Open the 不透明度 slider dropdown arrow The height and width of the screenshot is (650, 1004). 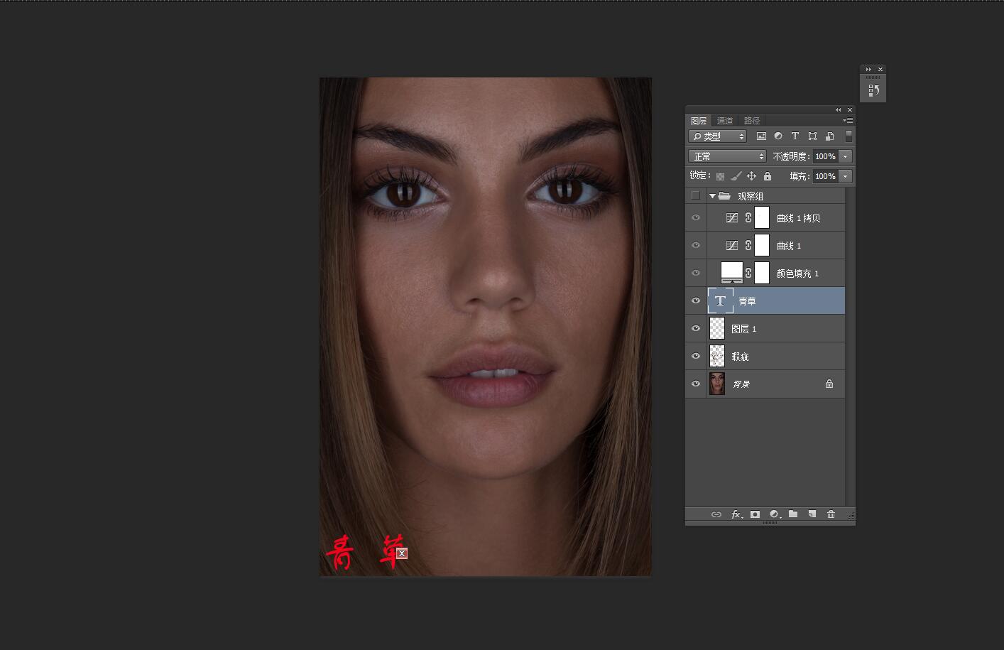point(845,156)
